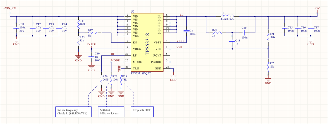Click pin number 5 at ROVP
The height and width of the screenshot is (124, 328).
167,54
